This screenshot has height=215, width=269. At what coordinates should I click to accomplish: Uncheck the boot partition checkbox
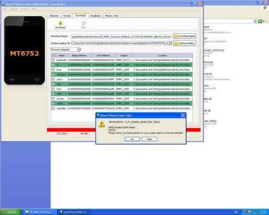pos(53,69)
